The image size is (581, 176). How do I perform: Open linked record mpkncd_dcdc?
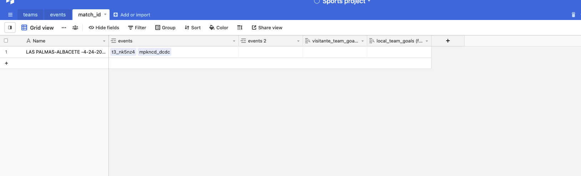[155, 52]
